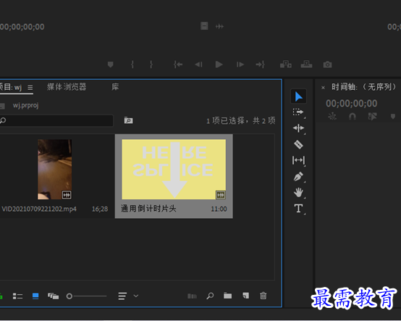Select the Pen tool
This screenshot has height=321, width=401.
(x=298, y=176)
